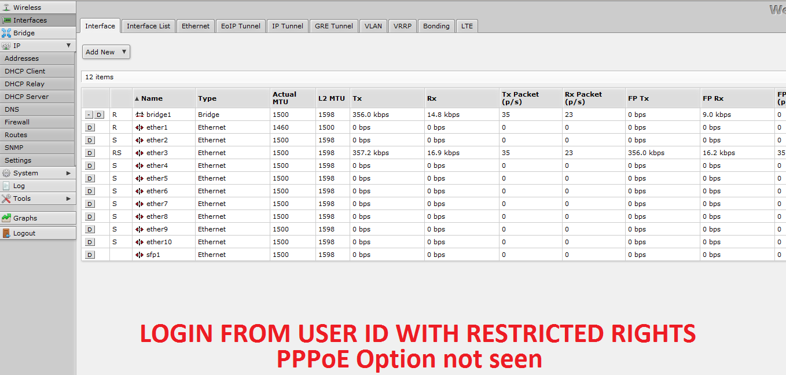Image resolution: width=786 pixels, height=375 pixels.
Task: Open the bridge1 interface entry
Action: pyautogui.click(x=159, y=115)
